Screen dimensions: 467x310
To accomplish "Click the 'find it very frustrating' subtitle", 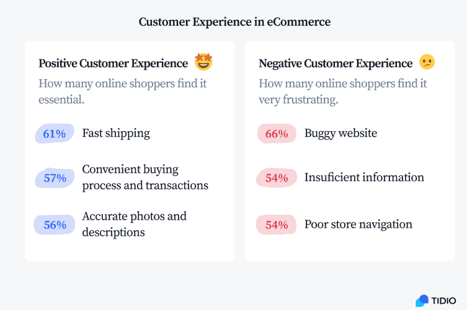I will [x=342, y=92].
